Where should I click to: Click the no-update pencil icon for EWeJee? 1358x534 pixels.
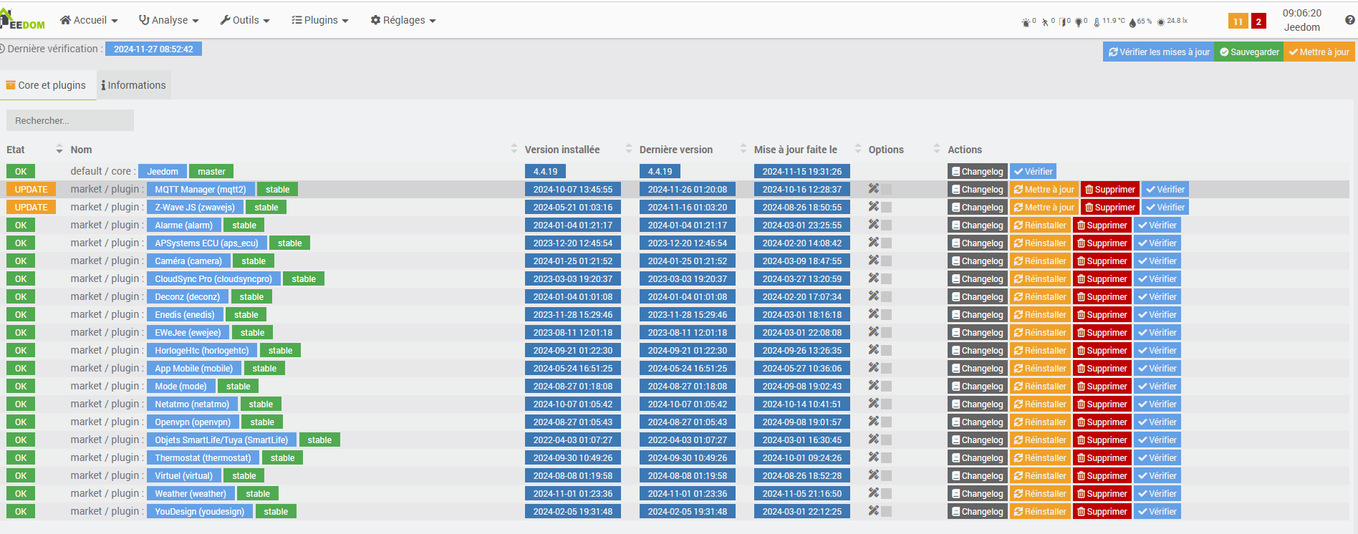pyautogui.click(x=873, y=332)
